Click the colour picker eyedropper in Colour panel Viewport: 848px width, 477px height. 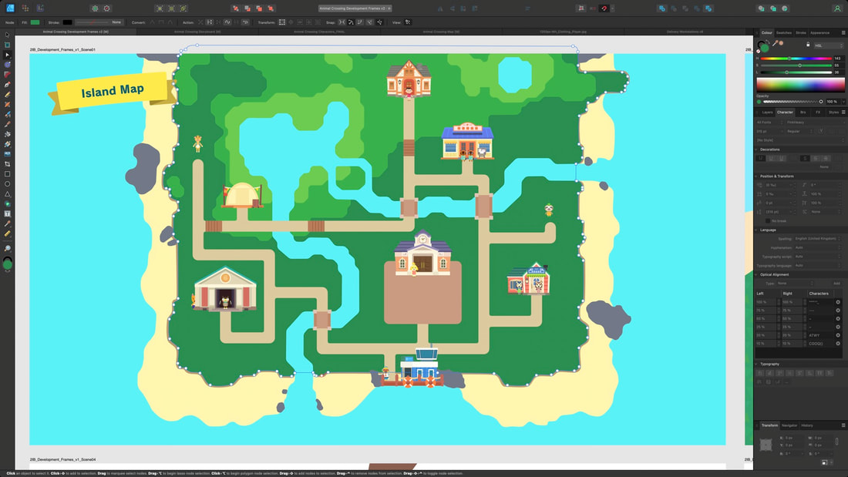(x=775, y=43)
